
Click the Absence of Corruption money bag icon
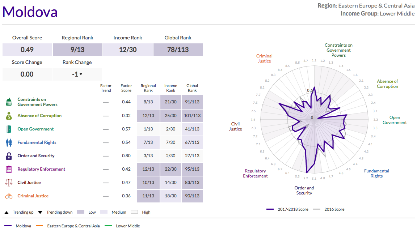[9, 116]
